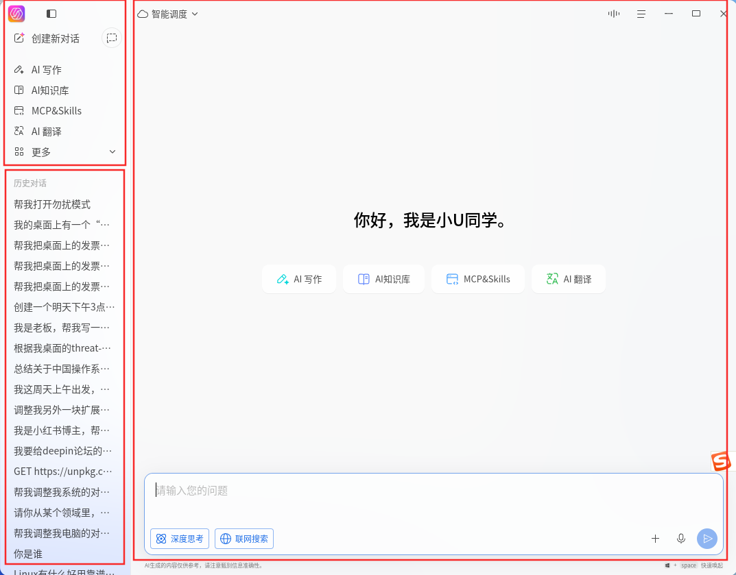Collapse the left sidebar panel
This screenshot has height=575, width=736.
[51, 14]
